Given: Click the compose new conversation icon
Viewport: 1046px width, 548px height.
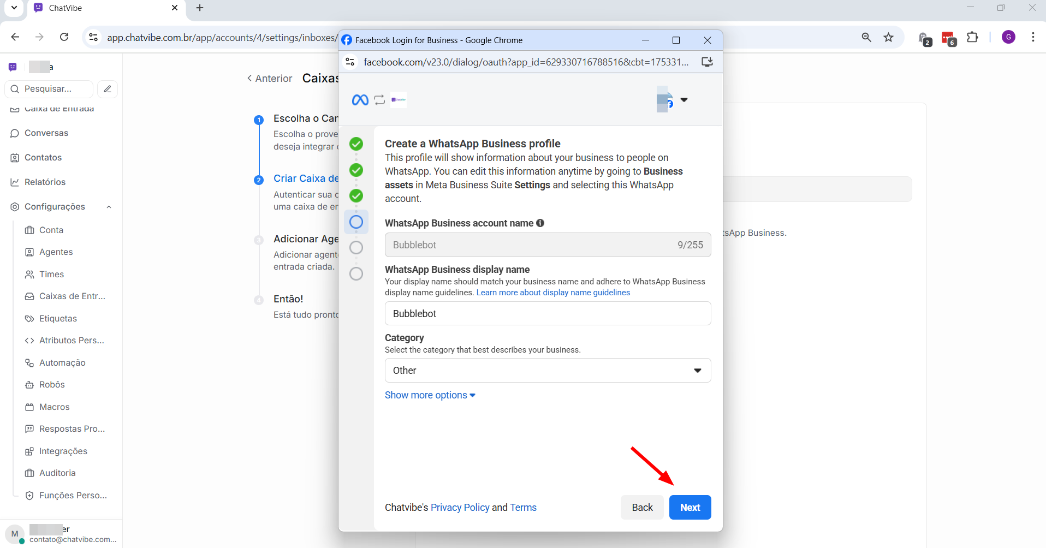Looking at the screenshot, I should tap(108, 88).
